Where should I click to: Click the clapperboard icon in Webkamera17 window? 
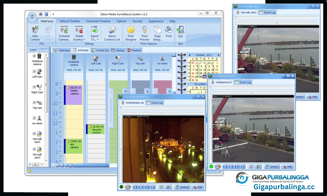[x=251, y=167]
